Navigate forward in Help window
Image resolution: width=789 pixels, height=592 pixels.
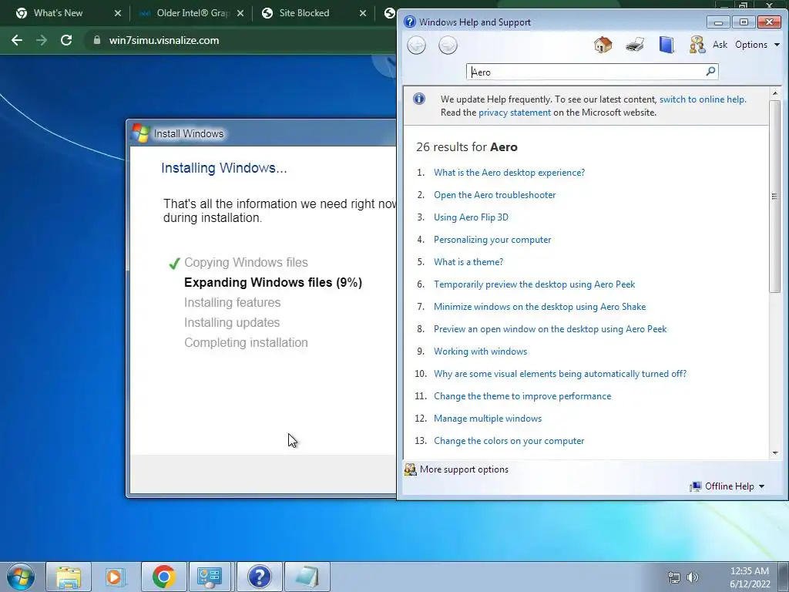point(448,45)
